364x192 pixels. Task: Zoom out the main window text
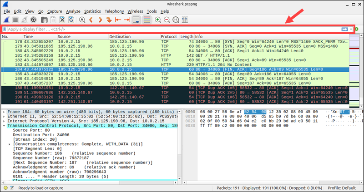coord(167,20)
